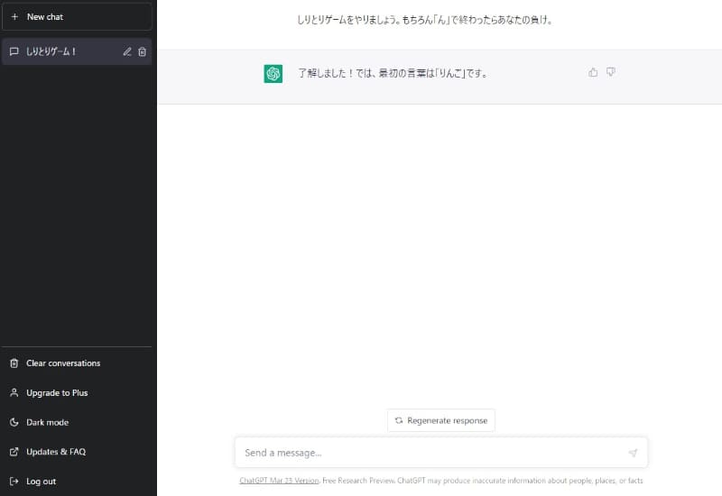Give thumbs down to the response
Image resolution: width=722 pixels, height=496 pixels.
tap(611, 72)
